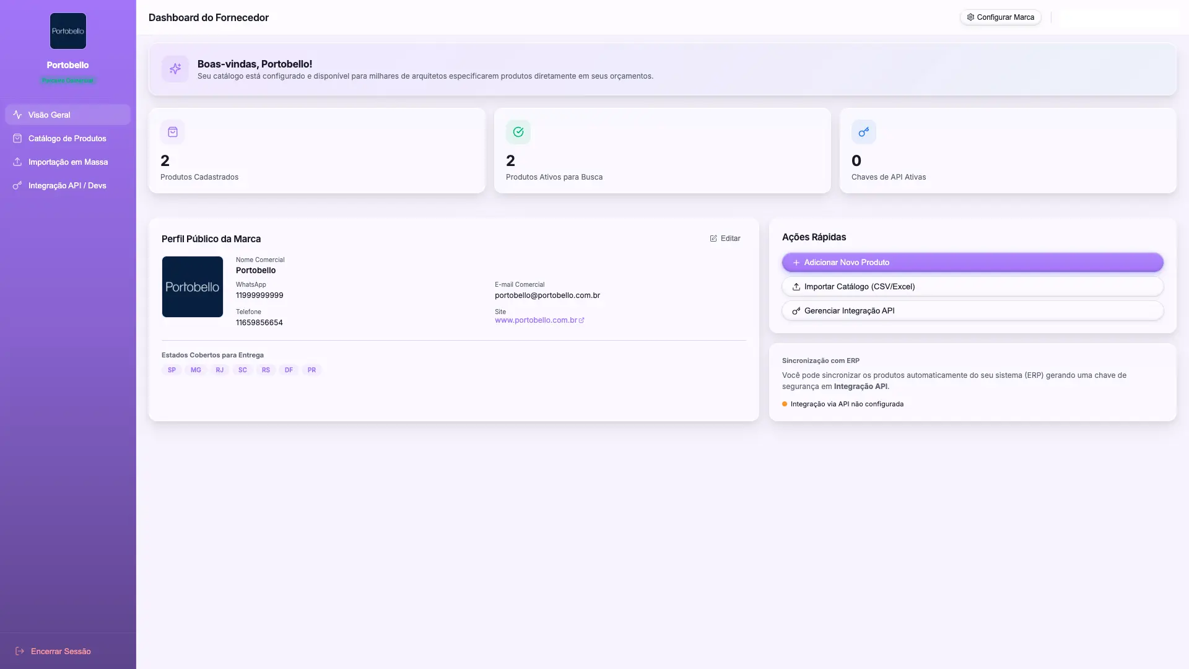
Task: Open the www.portobello.com.br site link
Action: coord(539,320)
